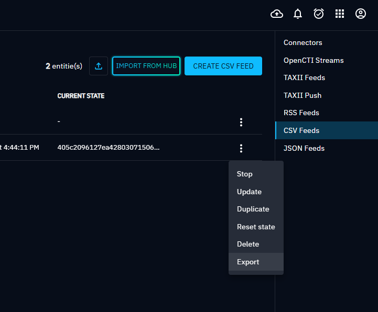The image size is (378, 312).
Task: Open the first row's three-dot menu
Action: click(x=241, y=122)
